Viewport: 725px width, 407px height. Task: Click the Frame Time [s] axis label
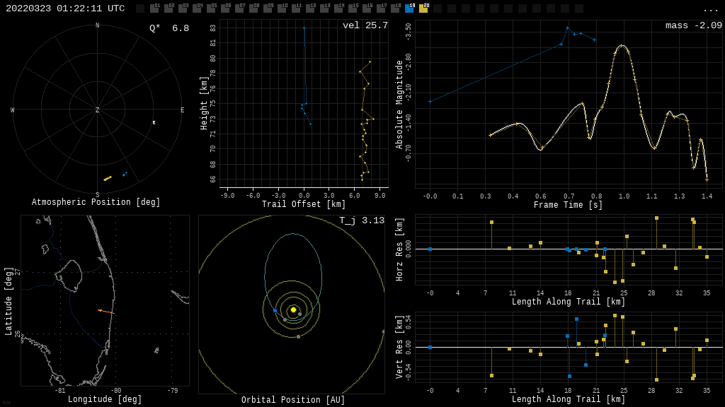(569, 205)
